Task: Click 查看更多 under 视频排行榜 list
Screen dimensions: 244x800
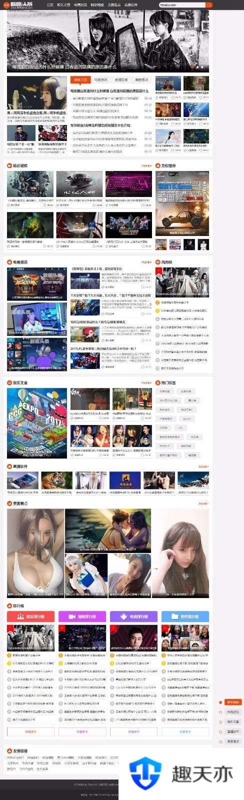Action: (x=82, y=731)
